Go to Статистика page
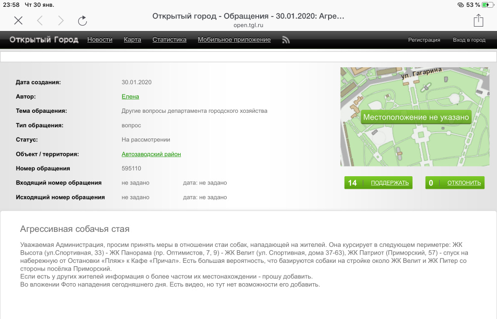Screen dimensions: 497x319 (169, 40)
